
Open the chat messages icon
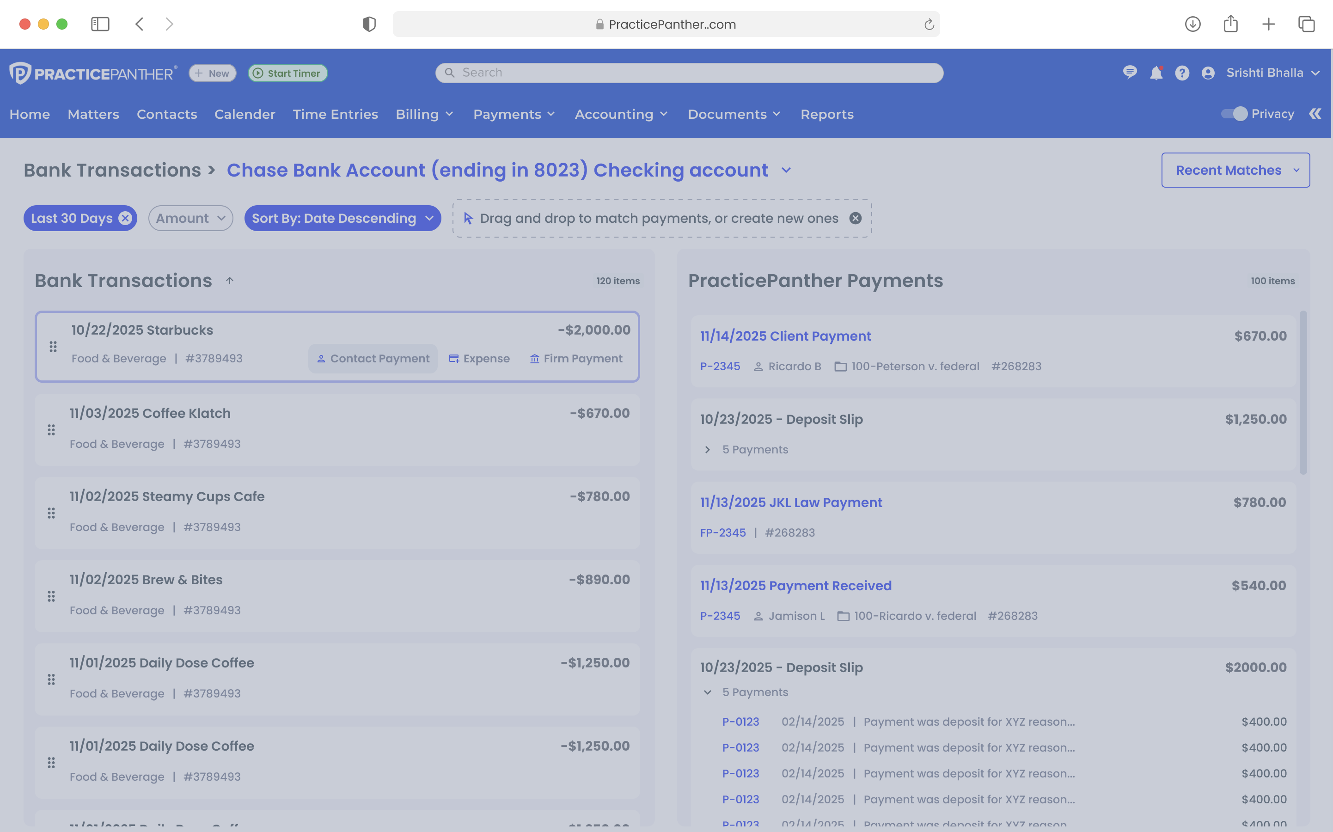point(1131,72)
